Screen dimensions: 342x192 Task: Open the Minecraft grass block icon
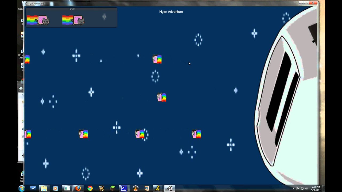pyautogui.click(x=113, y=188)
